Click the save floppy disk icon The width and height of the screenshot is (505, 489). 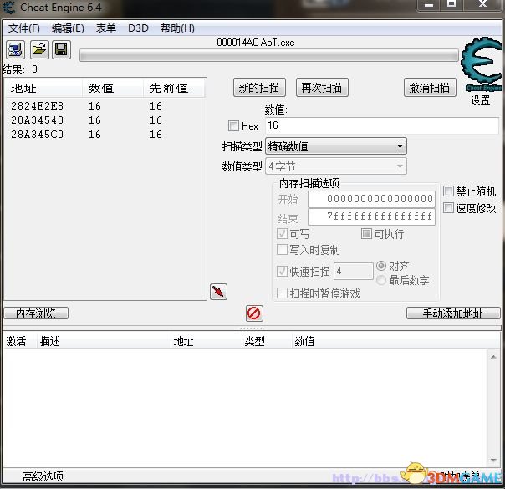tap(61, 50)
